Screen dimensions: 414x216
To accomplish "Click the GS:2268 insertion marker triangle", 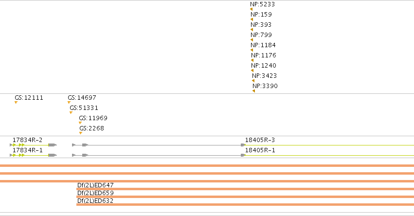I will click(x=81, y=133).
